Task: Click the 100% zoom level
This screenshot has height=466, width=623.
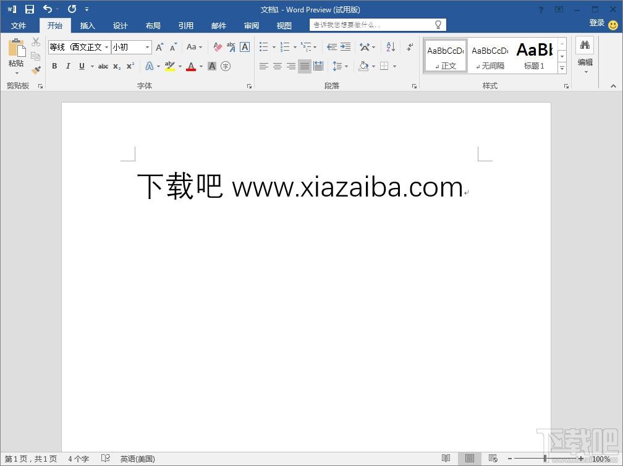Action: click(601, 459)
